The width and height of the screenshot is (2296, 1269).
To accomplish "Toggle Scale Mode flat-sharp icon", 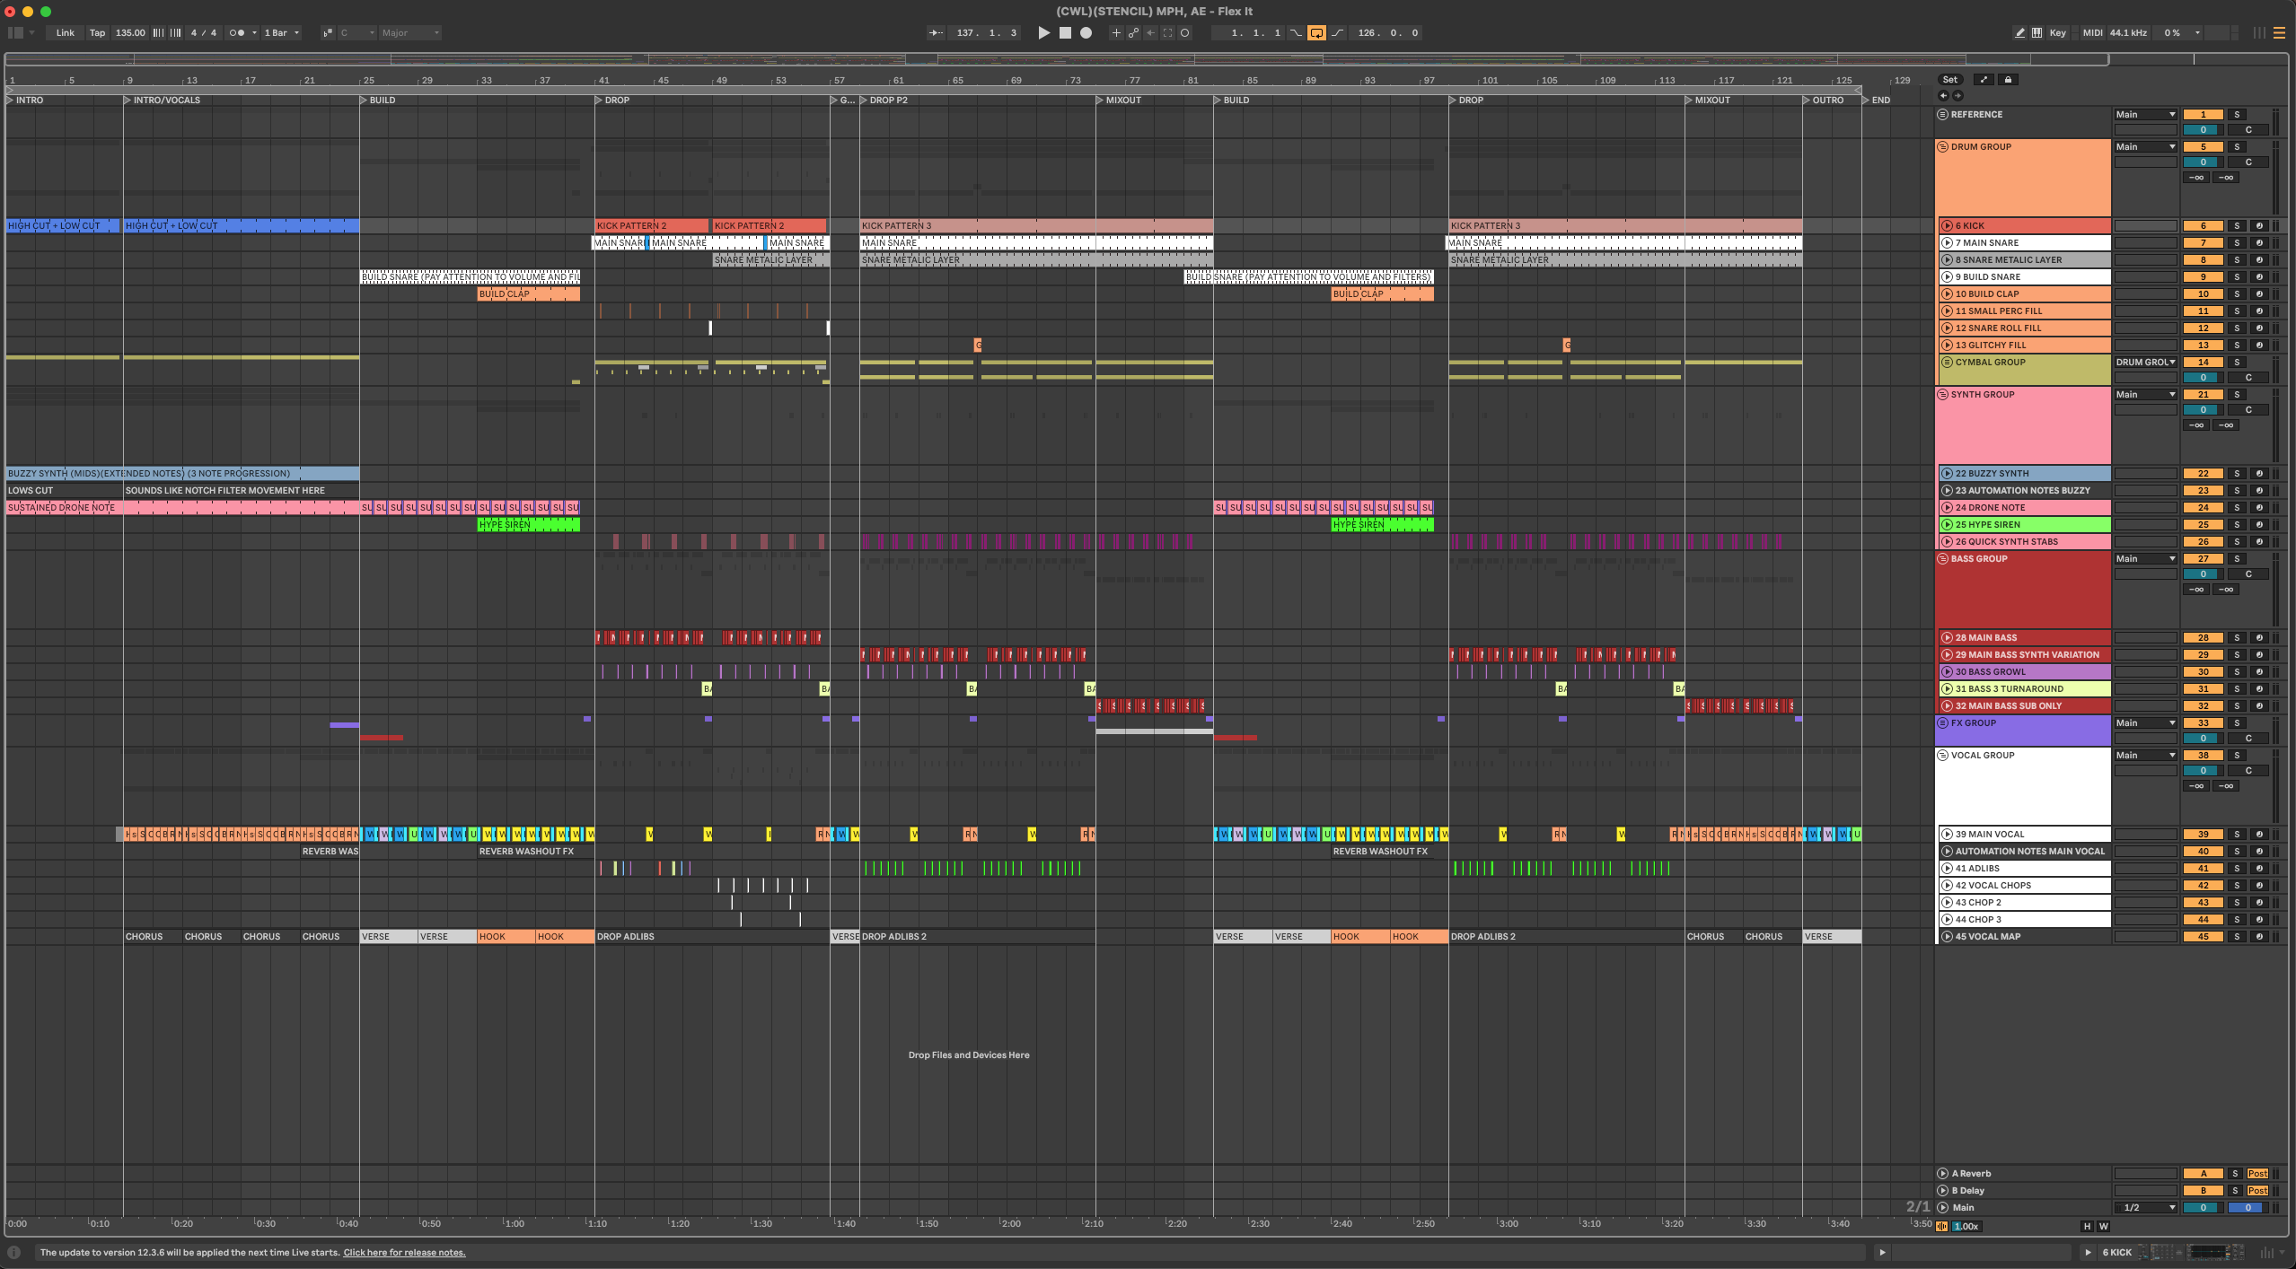I will pyautogui.click(x=328, y=33).
